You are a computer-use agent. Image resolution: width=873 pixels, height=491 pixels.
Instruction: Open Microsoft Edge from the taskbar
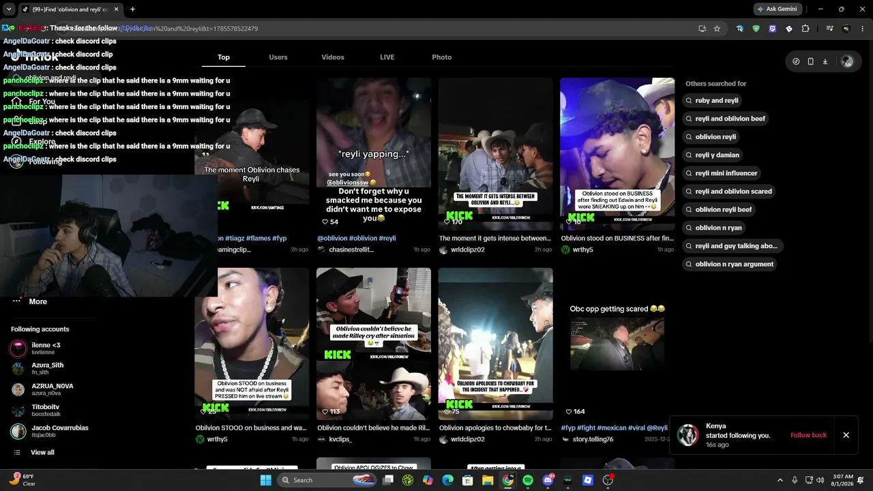447,480
